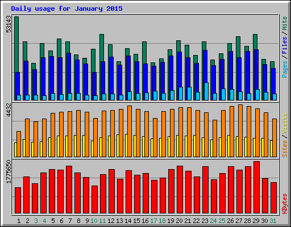Click the cyan Pages bar for day 23
The image size is (291, 227).
pyautogui.click(x=206, y=91)
